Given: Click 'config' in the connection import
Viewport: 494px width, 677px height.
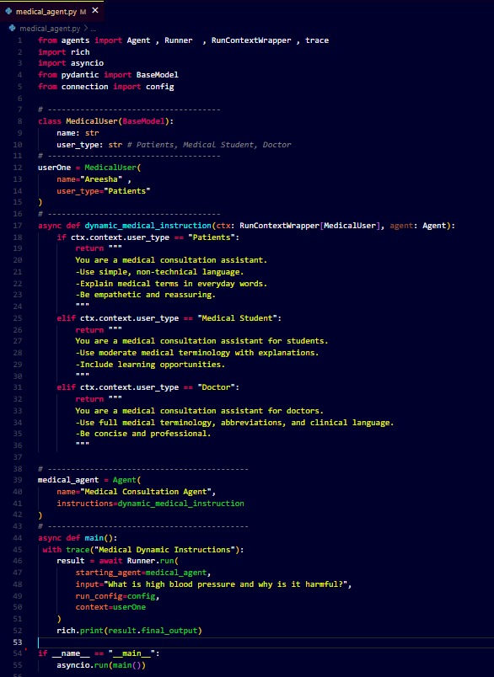Looking at the screenshot, I should click(160, 87).
